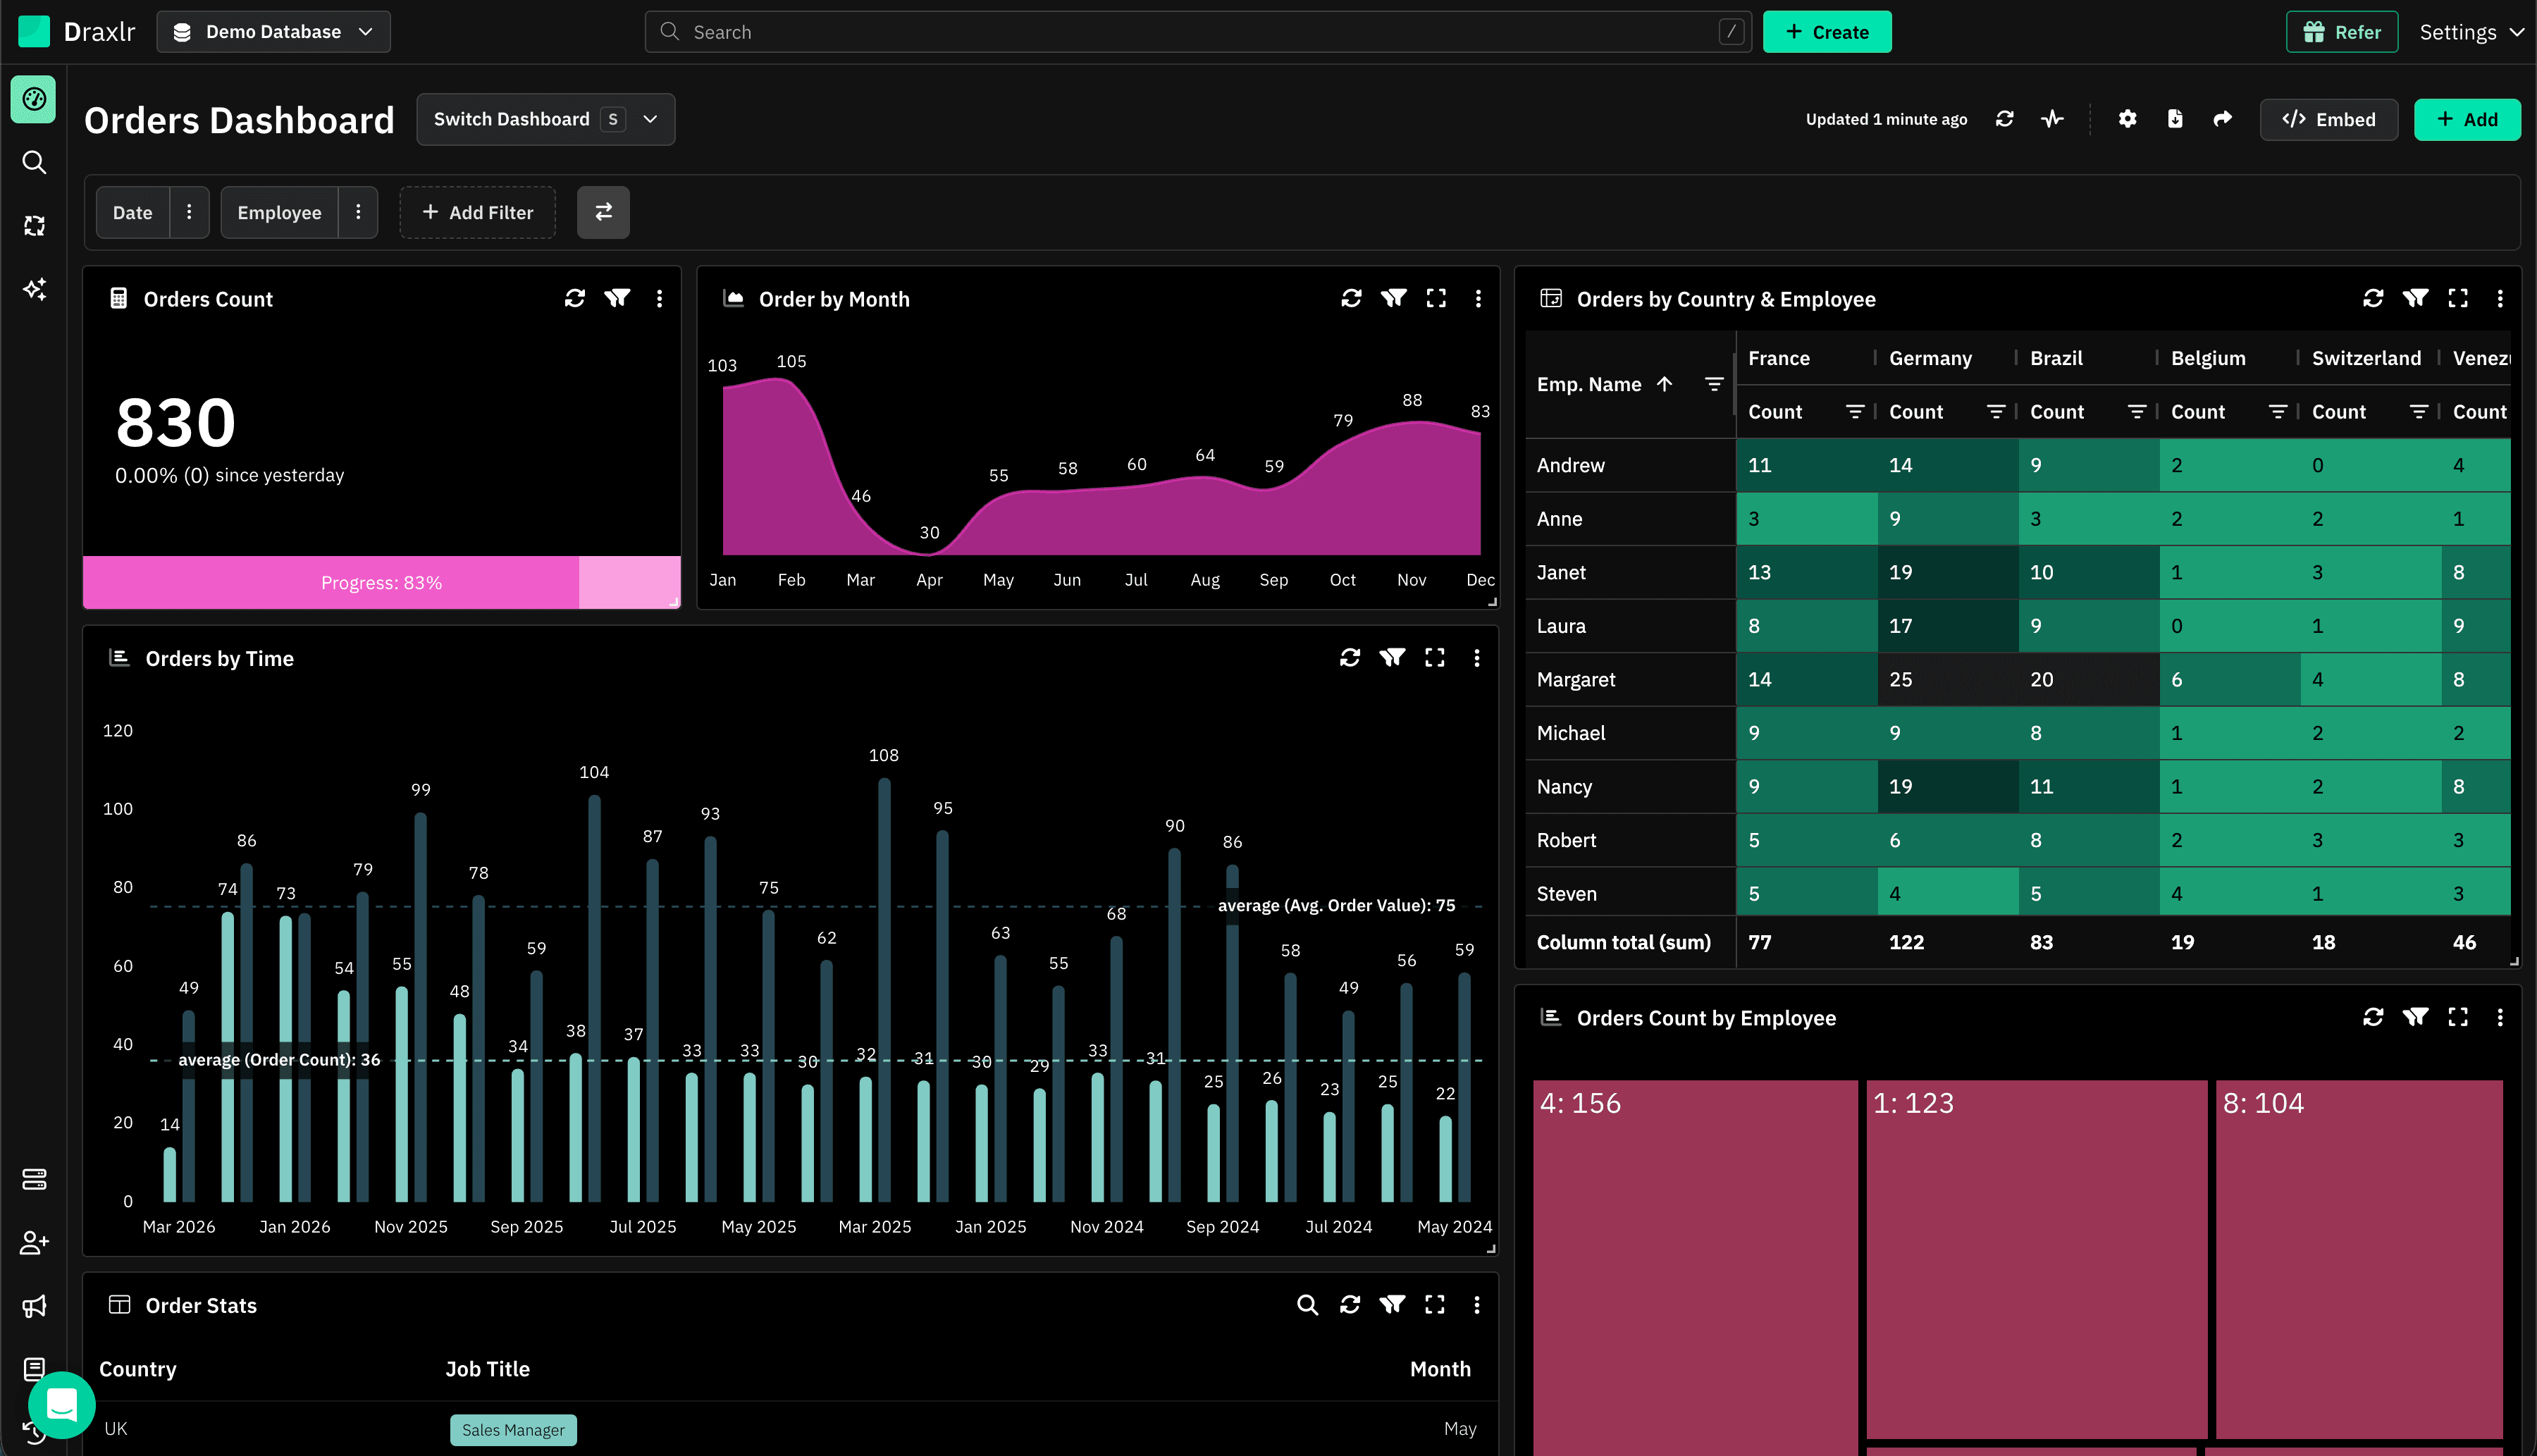Click the Refer button
This screenshot has width=2537, height=1456.
click(x=2342, y=32)
